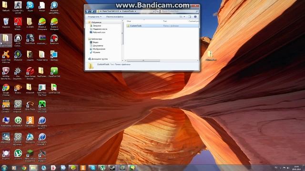Toggle the preview pane button

tap(190, 17)
